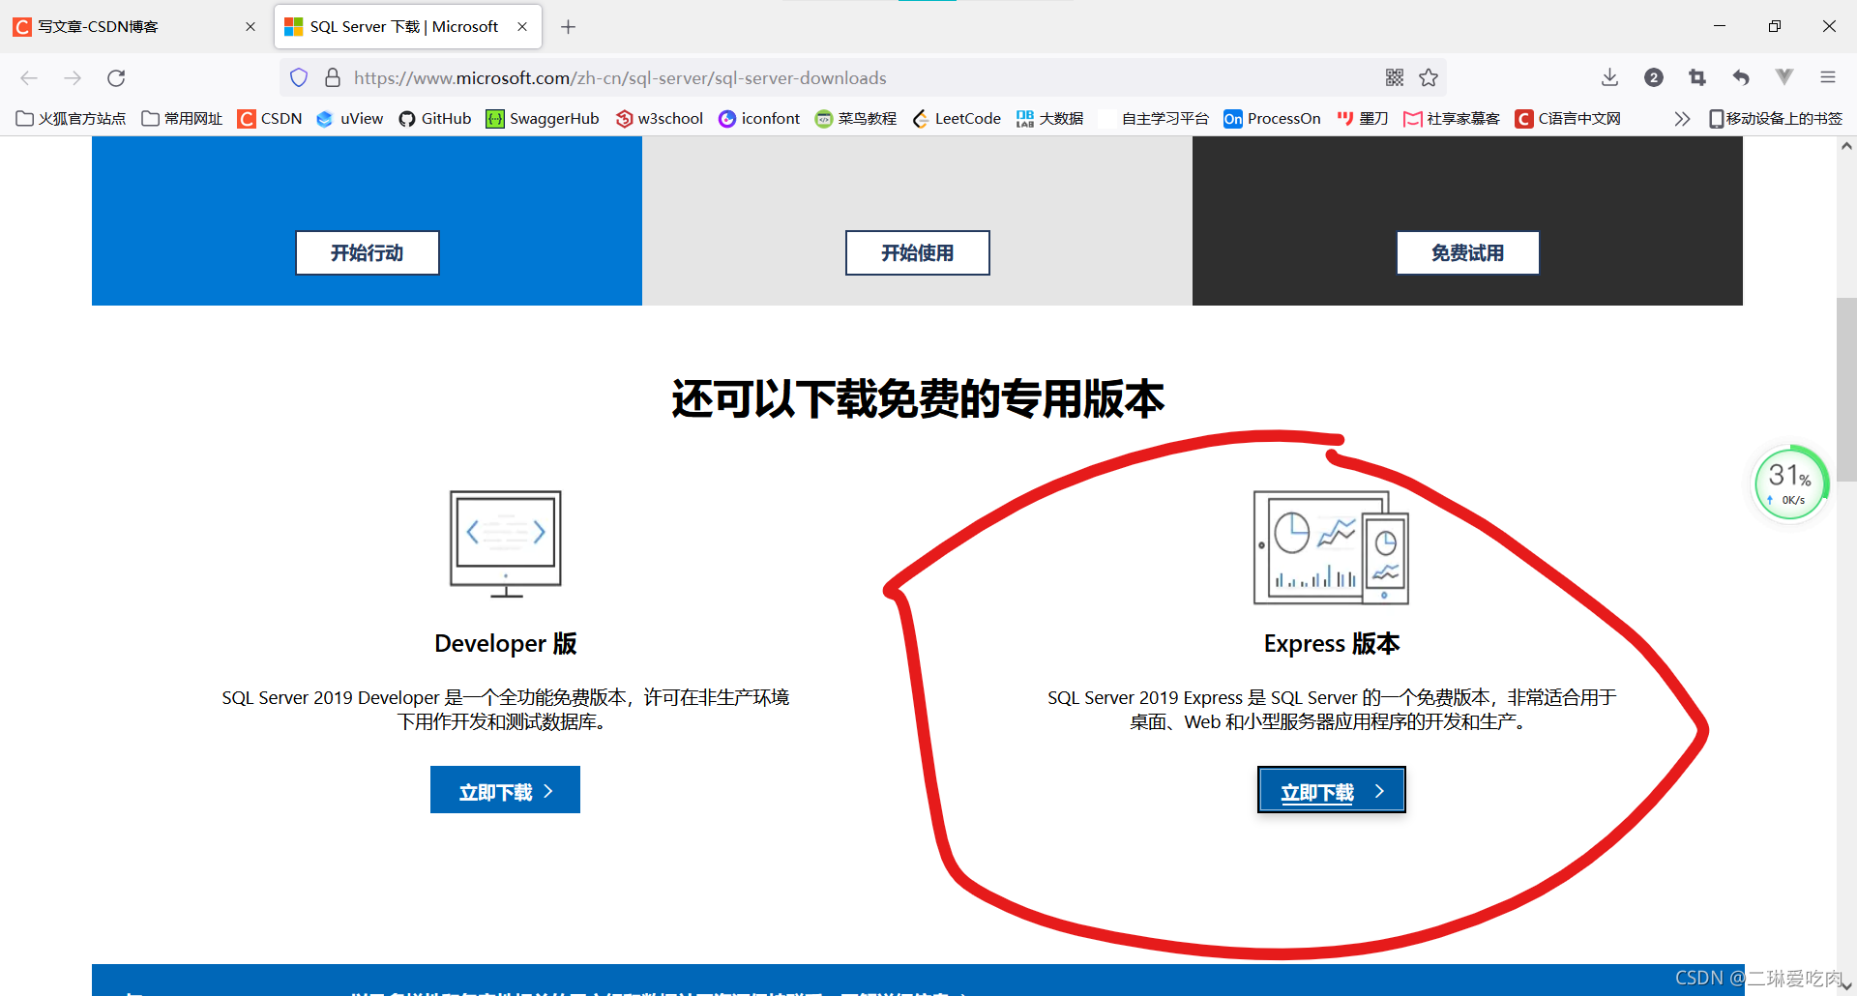The image size is (1857, 996).
Task: Open the screenshot crop tool icon
Action: [x=1697, y=77]
